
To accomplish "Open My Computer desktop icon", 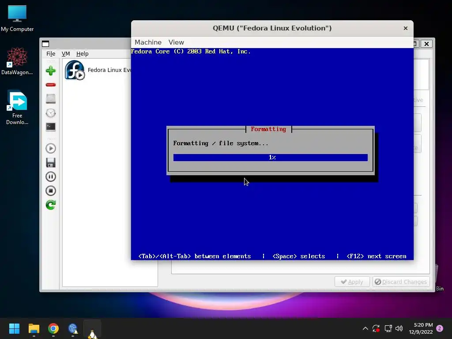I will coord(17,19).
